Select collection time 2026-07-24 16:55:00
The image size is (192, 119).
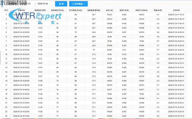click(21, 28)
